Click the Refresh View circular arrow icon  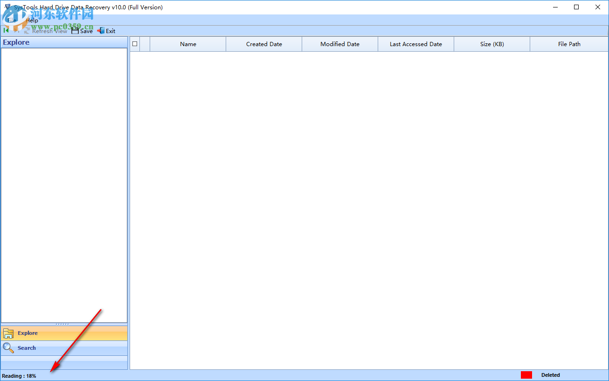27,30
